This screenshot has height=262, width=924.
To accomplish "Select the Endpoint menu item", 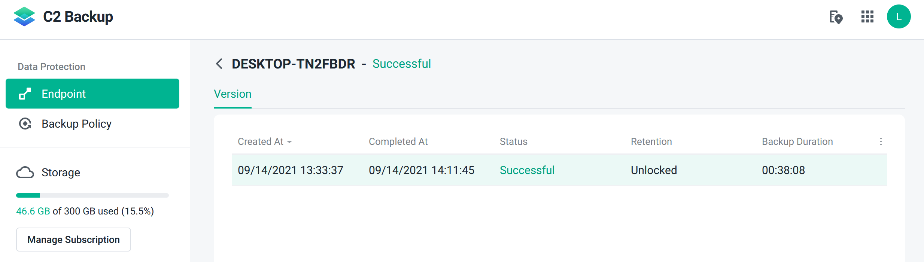I will pos(92,94).
